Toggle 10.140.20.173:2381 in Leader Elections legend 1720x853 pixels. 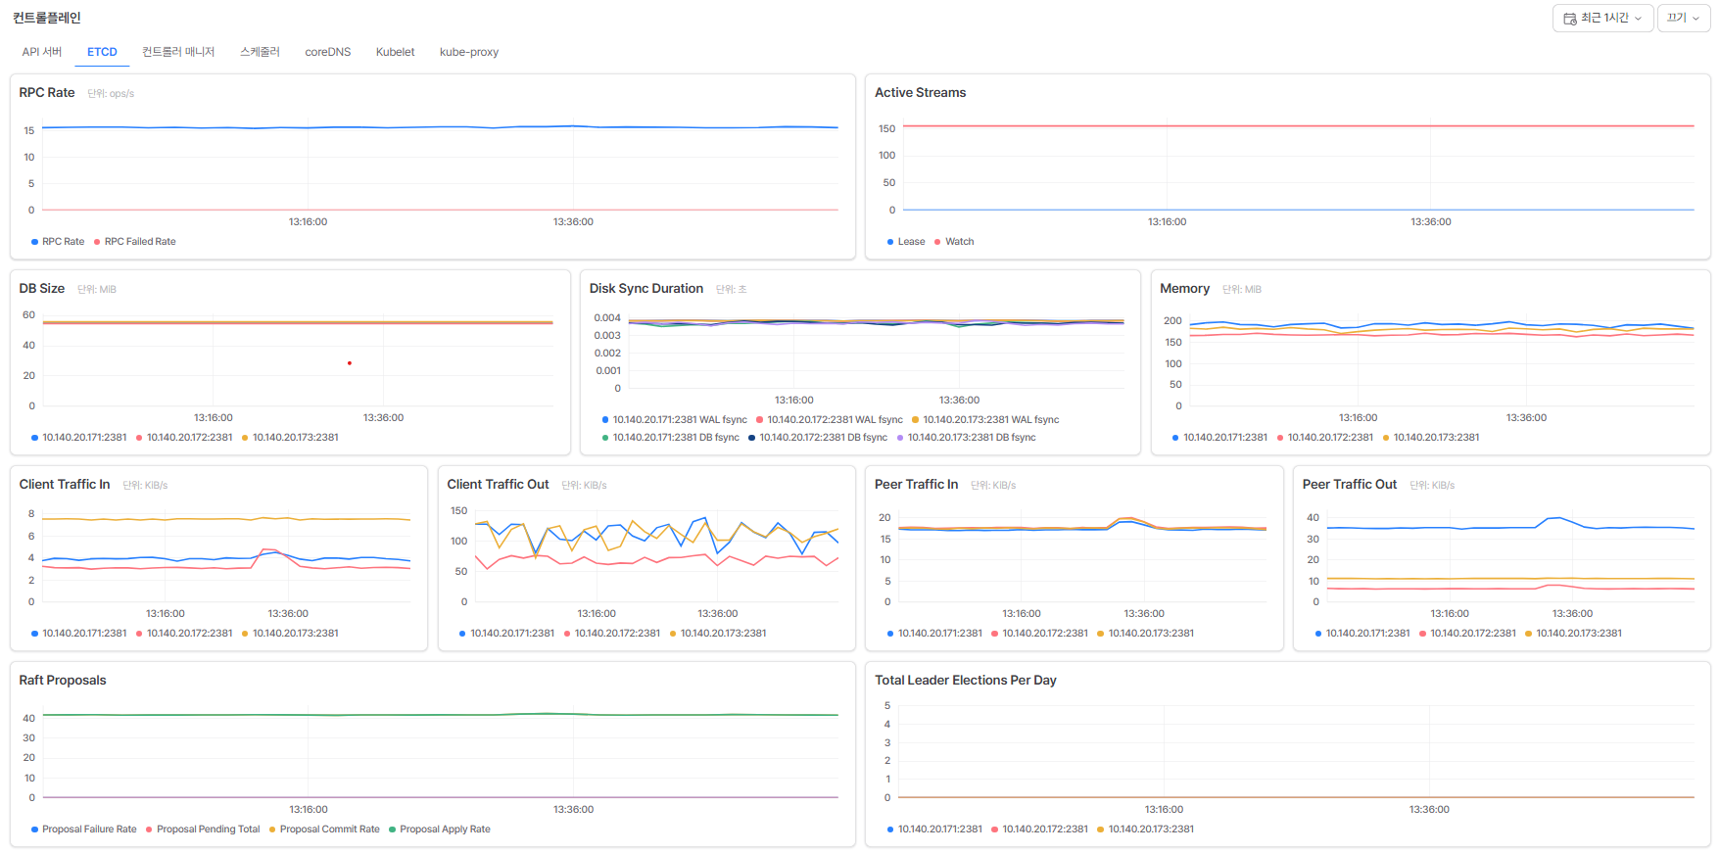coord(1145,829)
